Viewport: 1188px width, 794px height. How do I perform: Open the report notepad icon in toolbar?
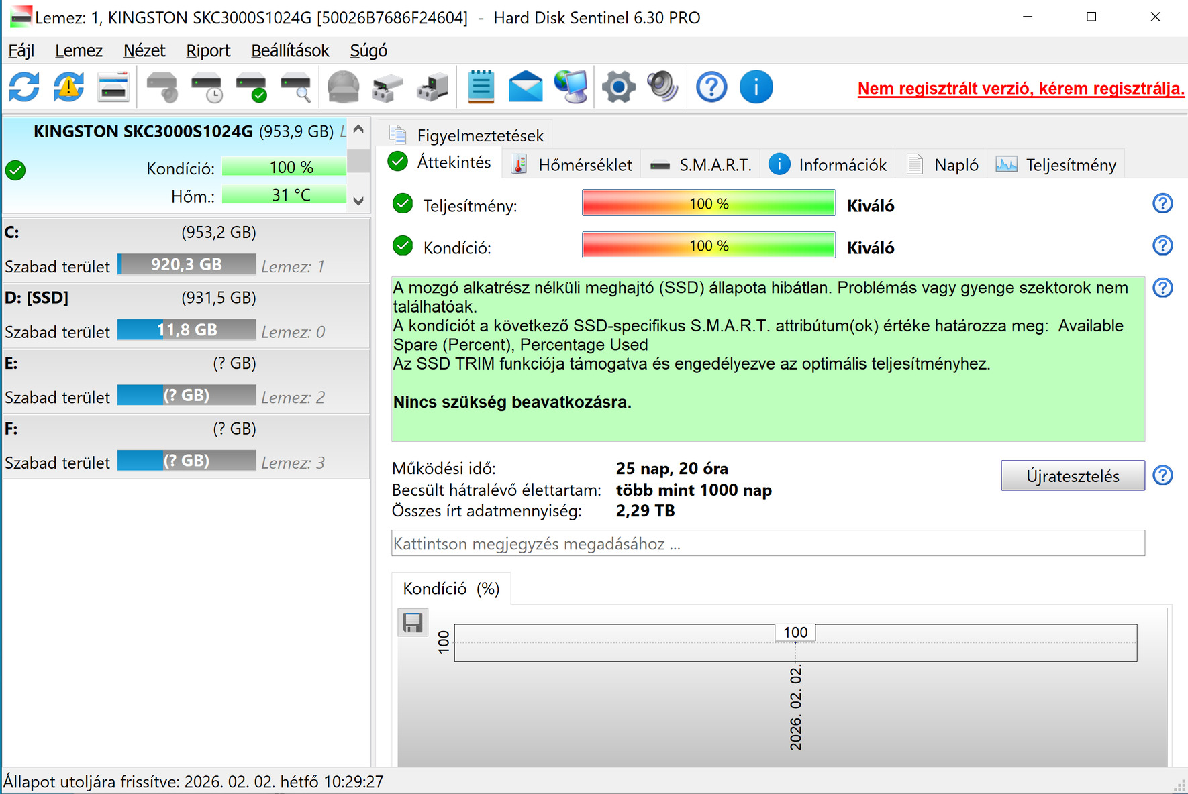tap(481, 87)
